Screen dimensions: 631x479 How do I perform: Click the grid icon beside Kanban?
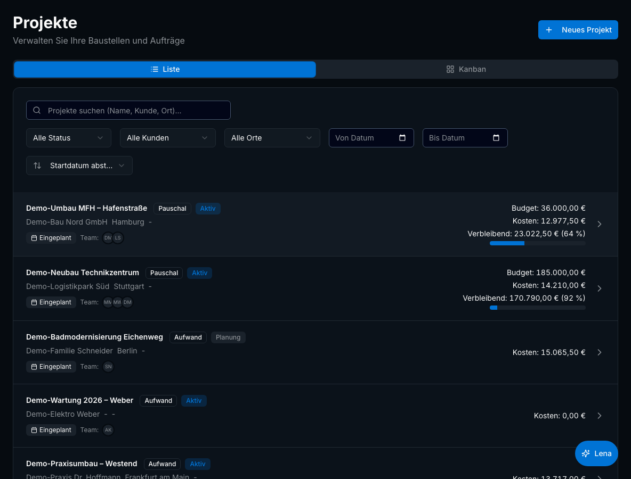450,69
